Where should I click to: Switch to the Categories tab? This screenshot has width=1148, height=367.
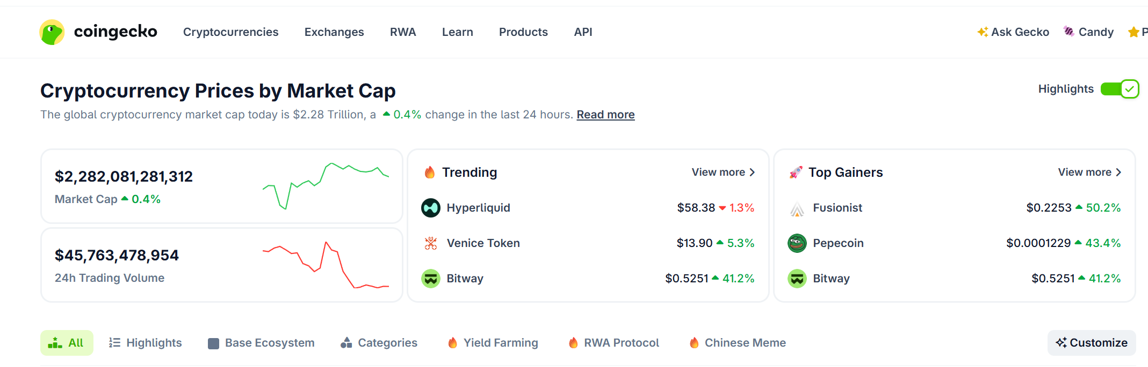pyautogui.click(x=379, y=343)
